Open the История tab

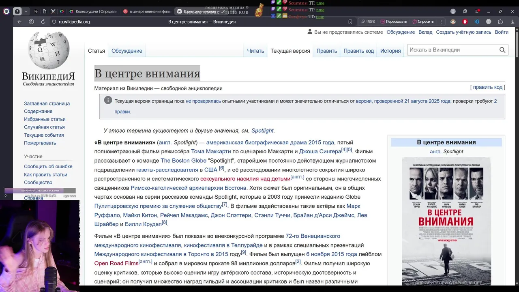click(390, 51)
